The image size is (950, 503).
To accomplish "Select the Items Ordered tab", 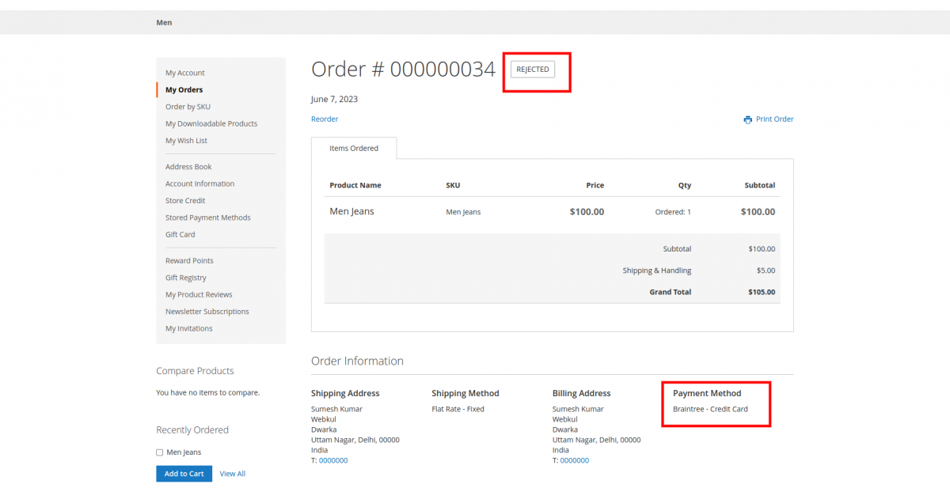I will click(354, 148).
